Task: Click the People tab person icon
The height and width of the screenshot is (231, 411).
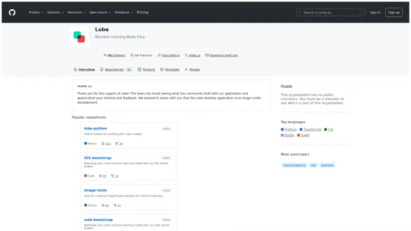Action: pyautogui.click(x=186, y=69)
